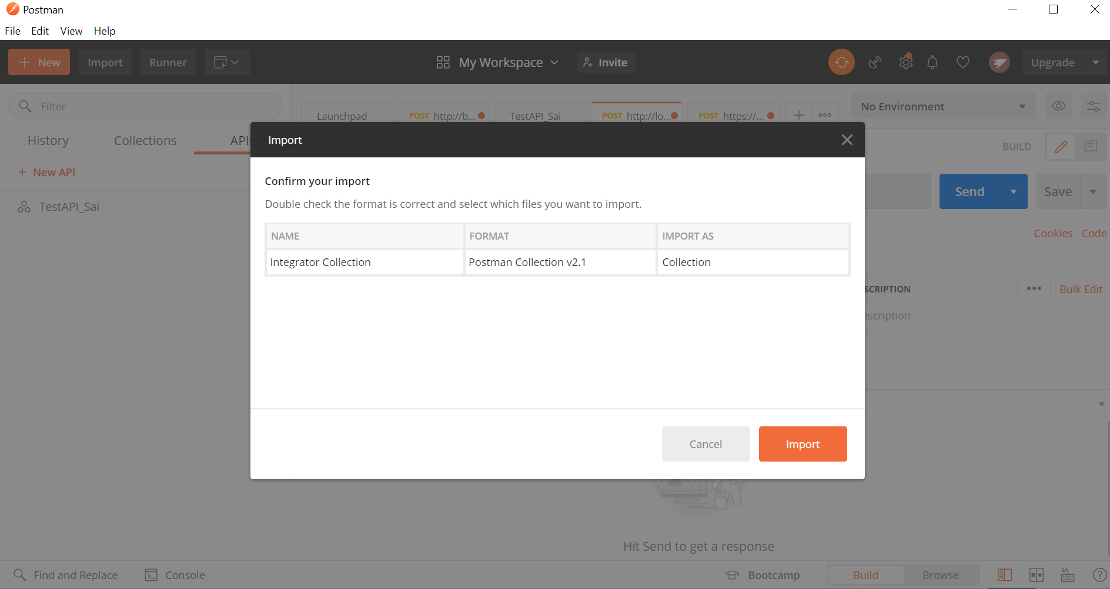1110x589 pixels.
Task: Click the sidebar Filter input
Action: (146, 106)
